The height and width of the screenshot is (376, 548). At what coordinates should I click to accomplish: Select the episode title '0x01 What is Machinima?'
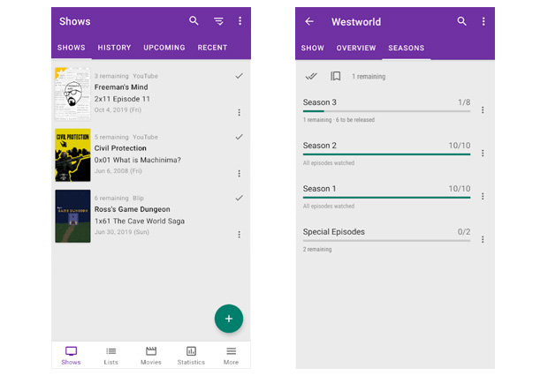137,160
